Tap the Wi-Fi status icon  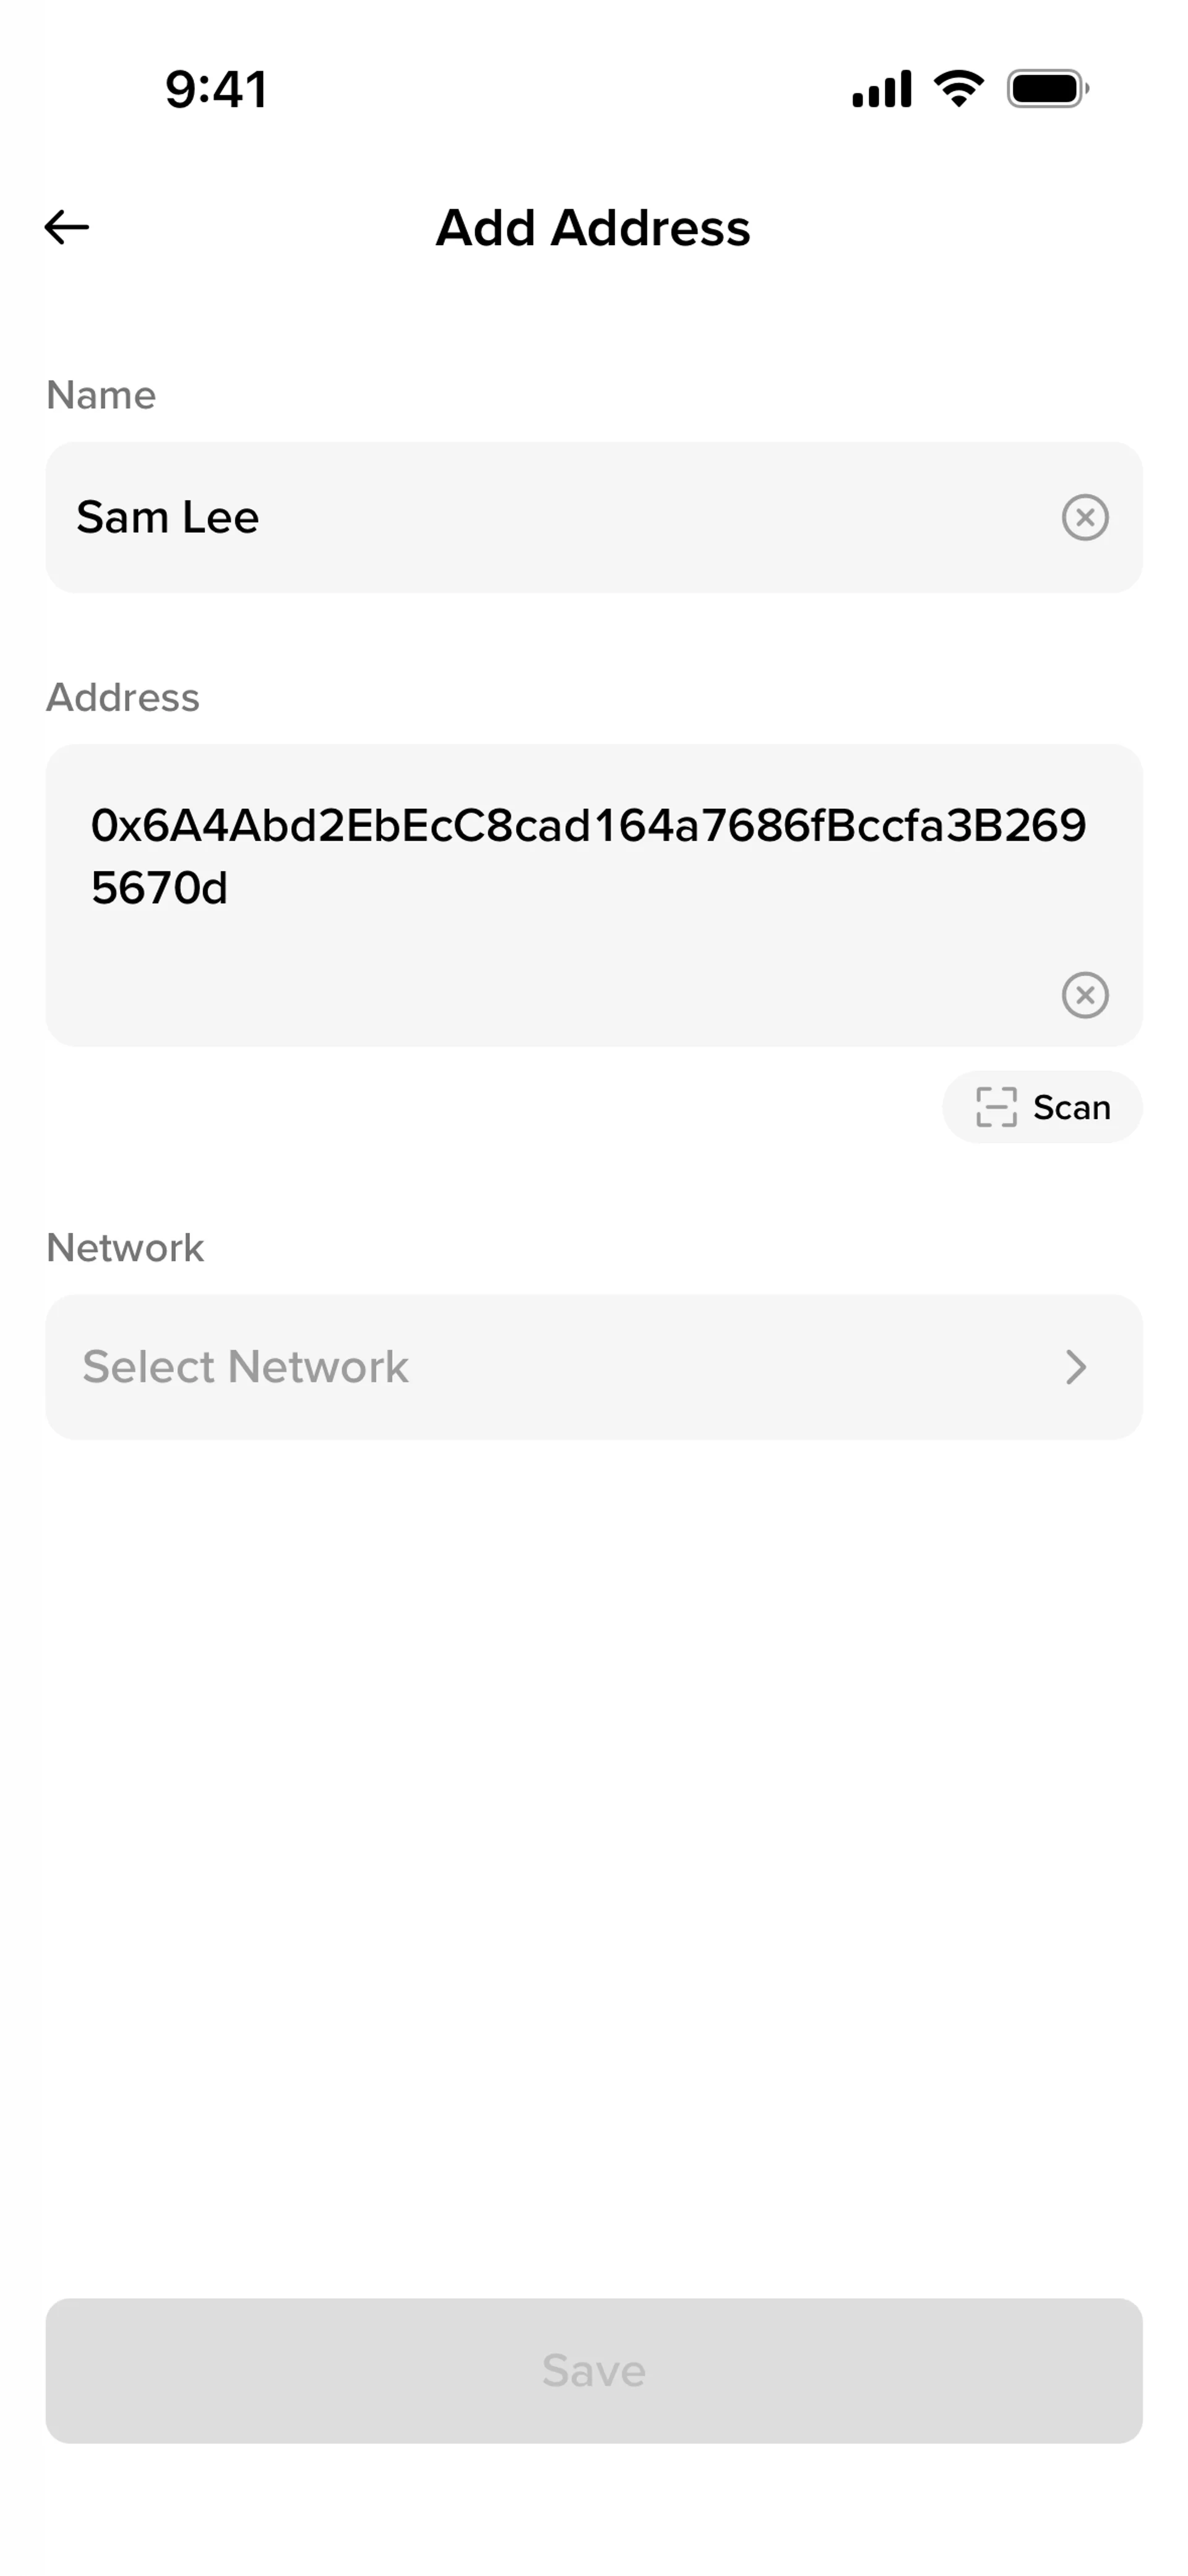958,89
